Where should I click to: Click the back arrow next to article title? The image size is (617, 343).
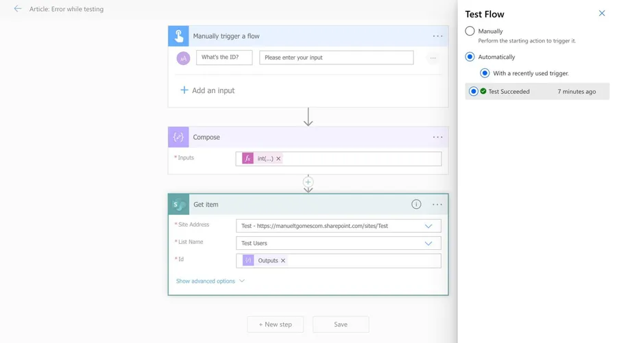[18, 9]
